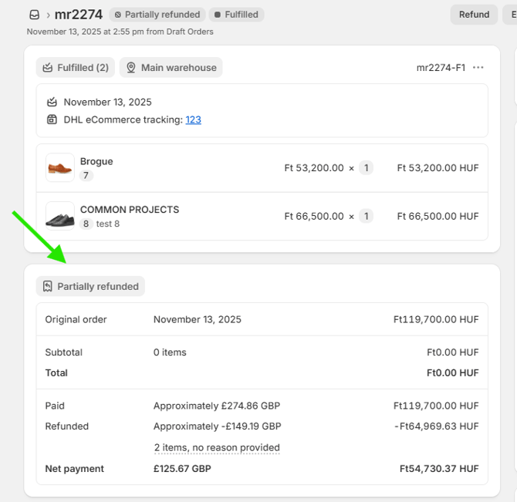The width and height of the screenshot is (517, 502).
Task: Click the fulfillment date calendar icon
Action: click(52, 102)
